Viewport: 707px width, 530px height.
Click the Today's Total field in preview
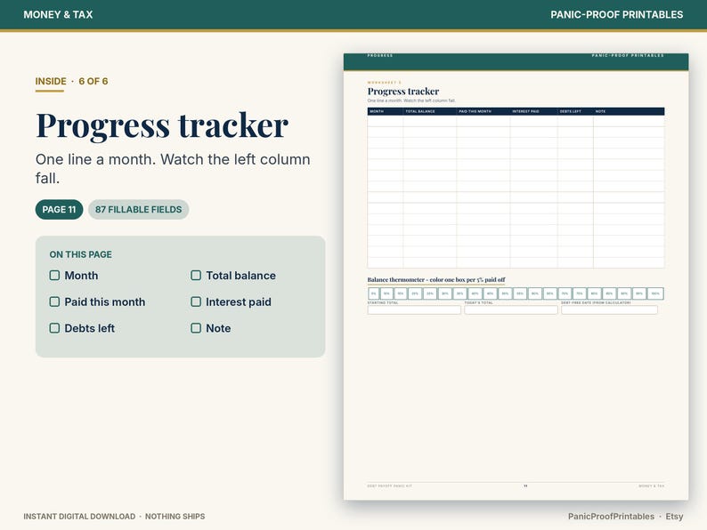tap(511, 309)
